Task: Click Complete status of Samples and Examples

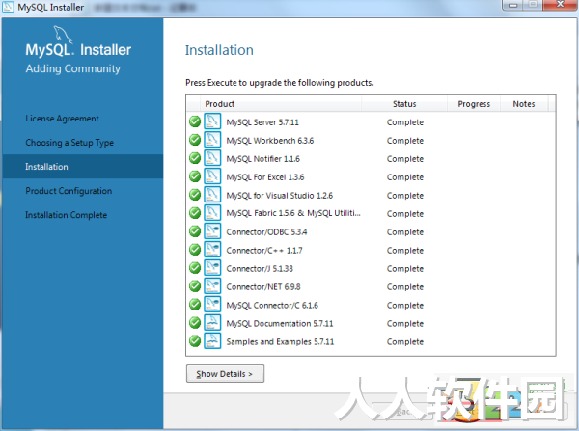Action: [x=404, y=341]
